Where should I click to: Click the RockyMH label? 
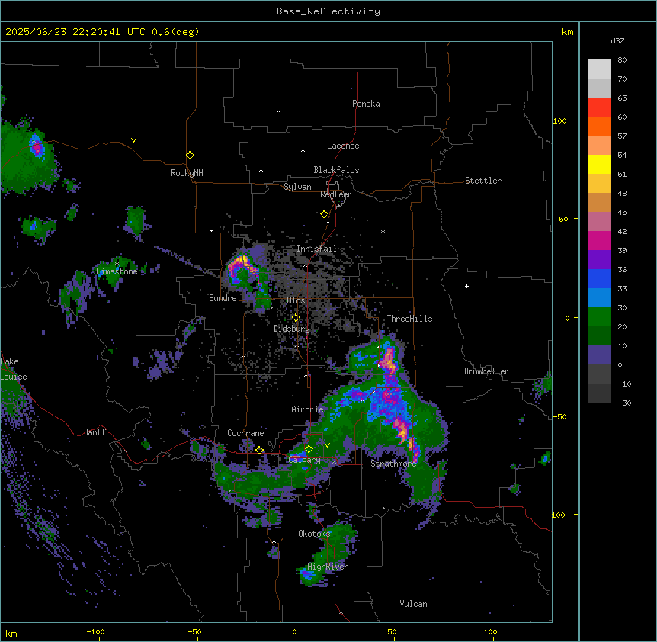[187, 173]
